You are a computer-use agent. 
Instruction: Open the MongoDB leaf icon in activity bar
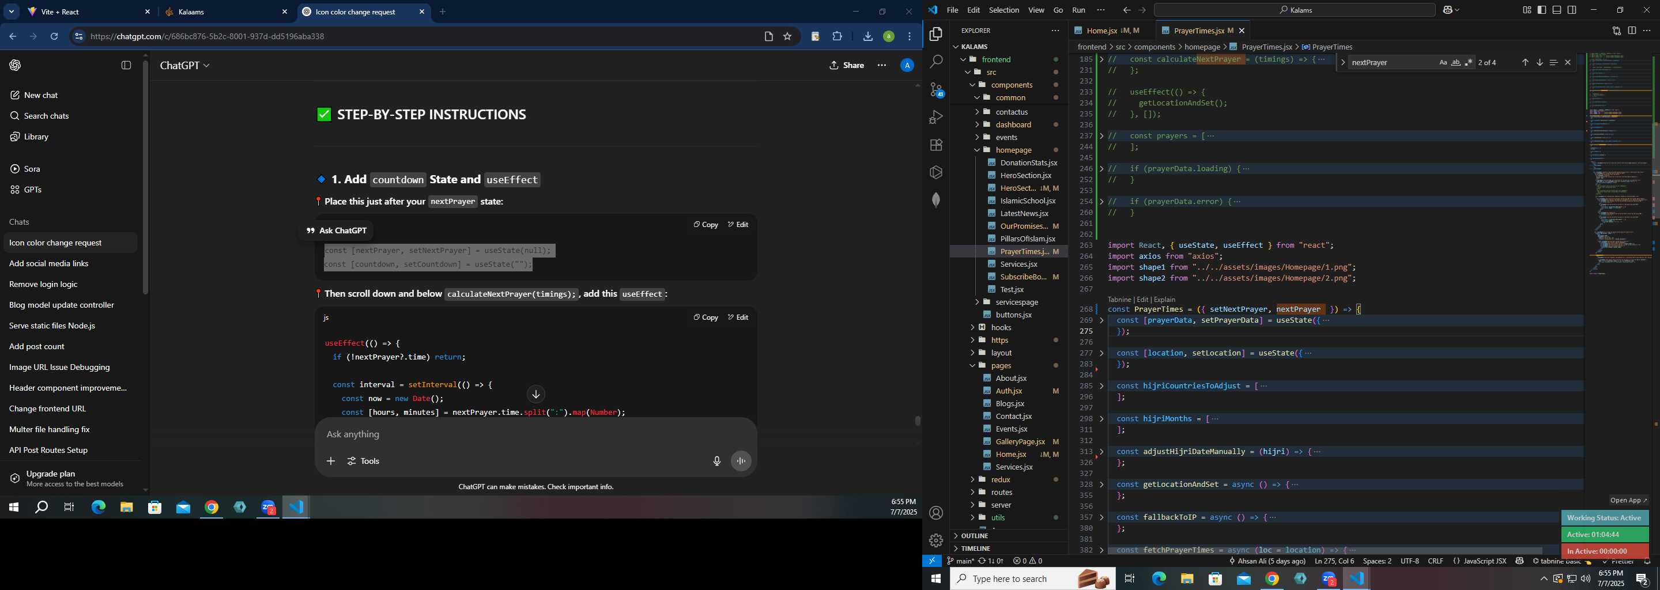pyautogui.click(x=935, y=200)
